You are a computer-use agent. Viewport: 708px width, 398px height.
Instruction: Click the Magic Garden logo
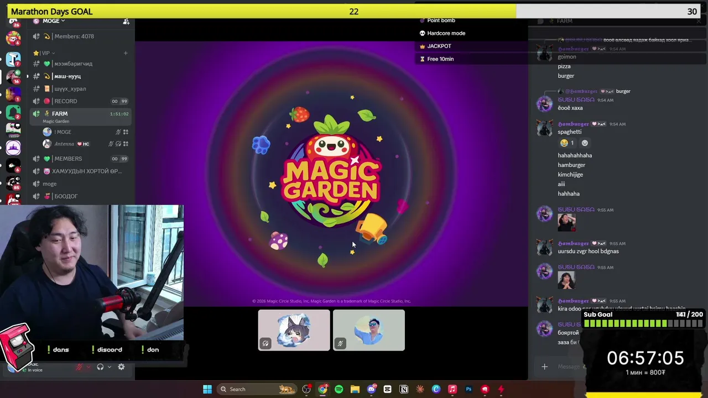[x=331, y=171]
